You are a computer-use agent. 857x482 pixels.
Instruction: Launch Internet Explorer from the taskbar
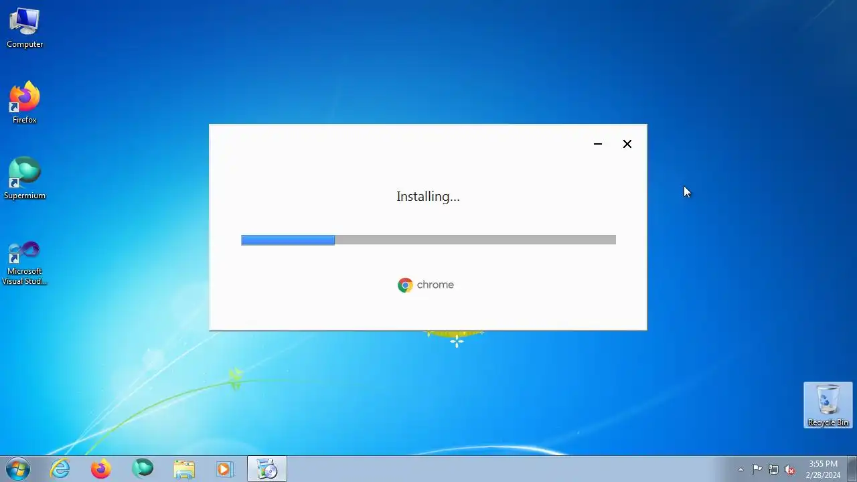[x=60, y=469]
